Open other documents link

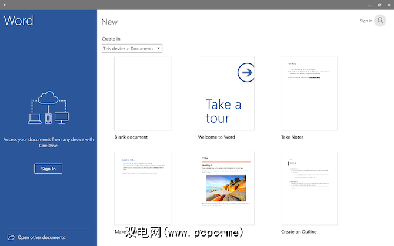point(41,237)
